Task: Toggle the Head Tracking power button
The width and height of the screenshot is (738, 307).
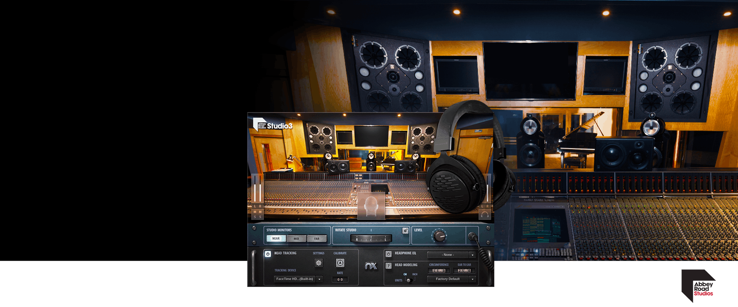Action: tap(268, 254)
